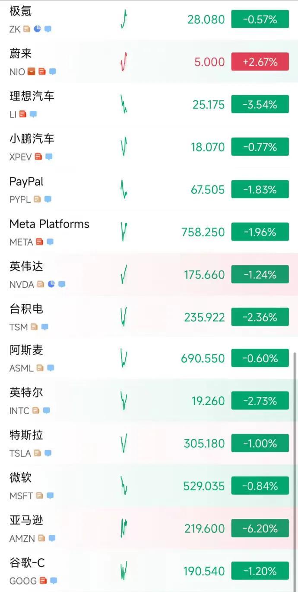Open the news document icon beside ASML
298x592 pixels.
pos(40,368)
